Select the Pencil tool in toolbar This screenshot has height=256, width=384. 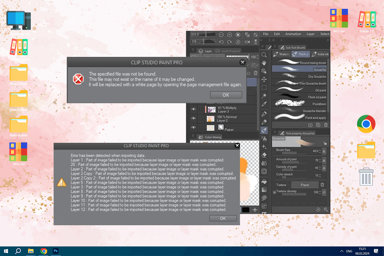pyautogui.click(x=264, y=122)
